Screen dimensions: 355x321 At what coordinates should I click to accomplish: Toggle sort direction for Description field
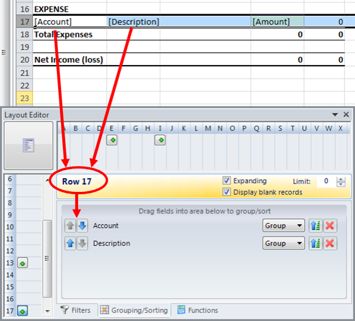coord(316,244)
